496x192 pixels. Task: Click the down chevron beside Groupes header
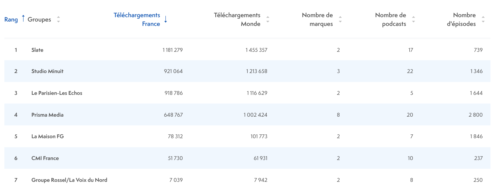(59, 22)
